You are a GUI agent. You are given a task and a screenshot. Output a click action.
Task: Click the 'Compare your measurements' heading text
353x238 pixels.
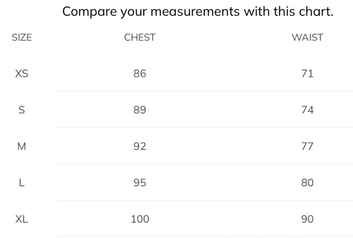coord(151,12)
